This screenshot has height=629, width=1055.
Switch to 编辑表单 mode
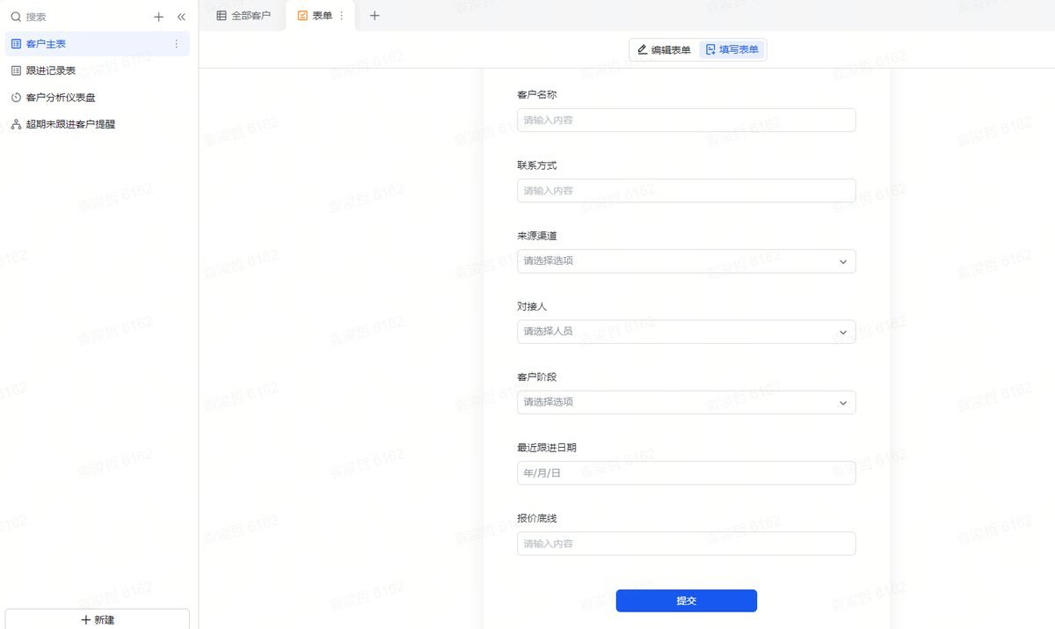point(664,49)
